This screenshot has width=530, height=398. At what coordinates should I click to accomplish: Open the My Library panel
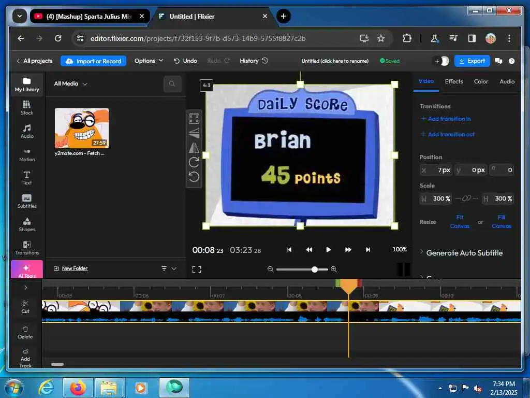[27, 84]
